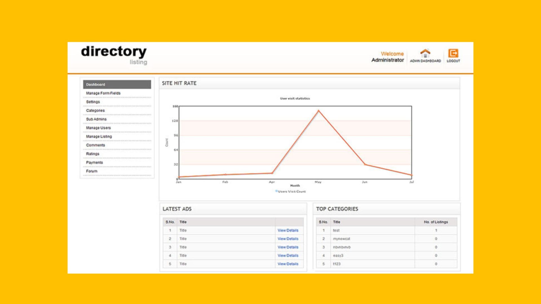The height and width of the screenshot is (304, 541).
Task: Open the Forum section
Action: click(91, 171)
